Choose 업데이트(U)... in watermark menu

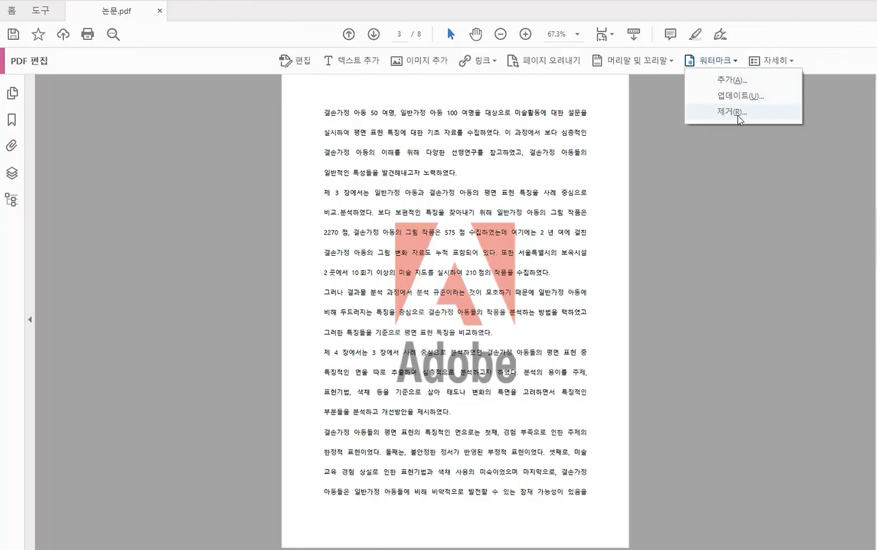tap(743, 96)
